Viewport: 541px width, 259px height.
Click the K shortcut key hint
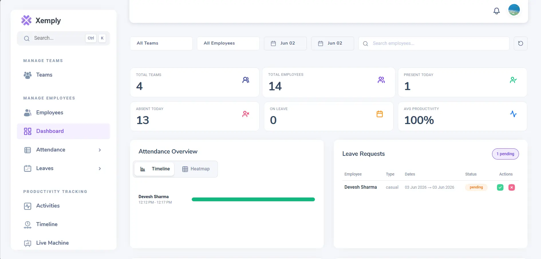coord(102,38)
